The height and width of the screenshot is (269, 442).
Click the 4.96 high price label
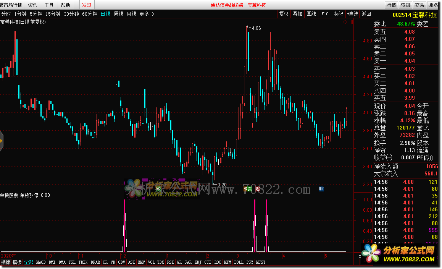tap(256, 28)
